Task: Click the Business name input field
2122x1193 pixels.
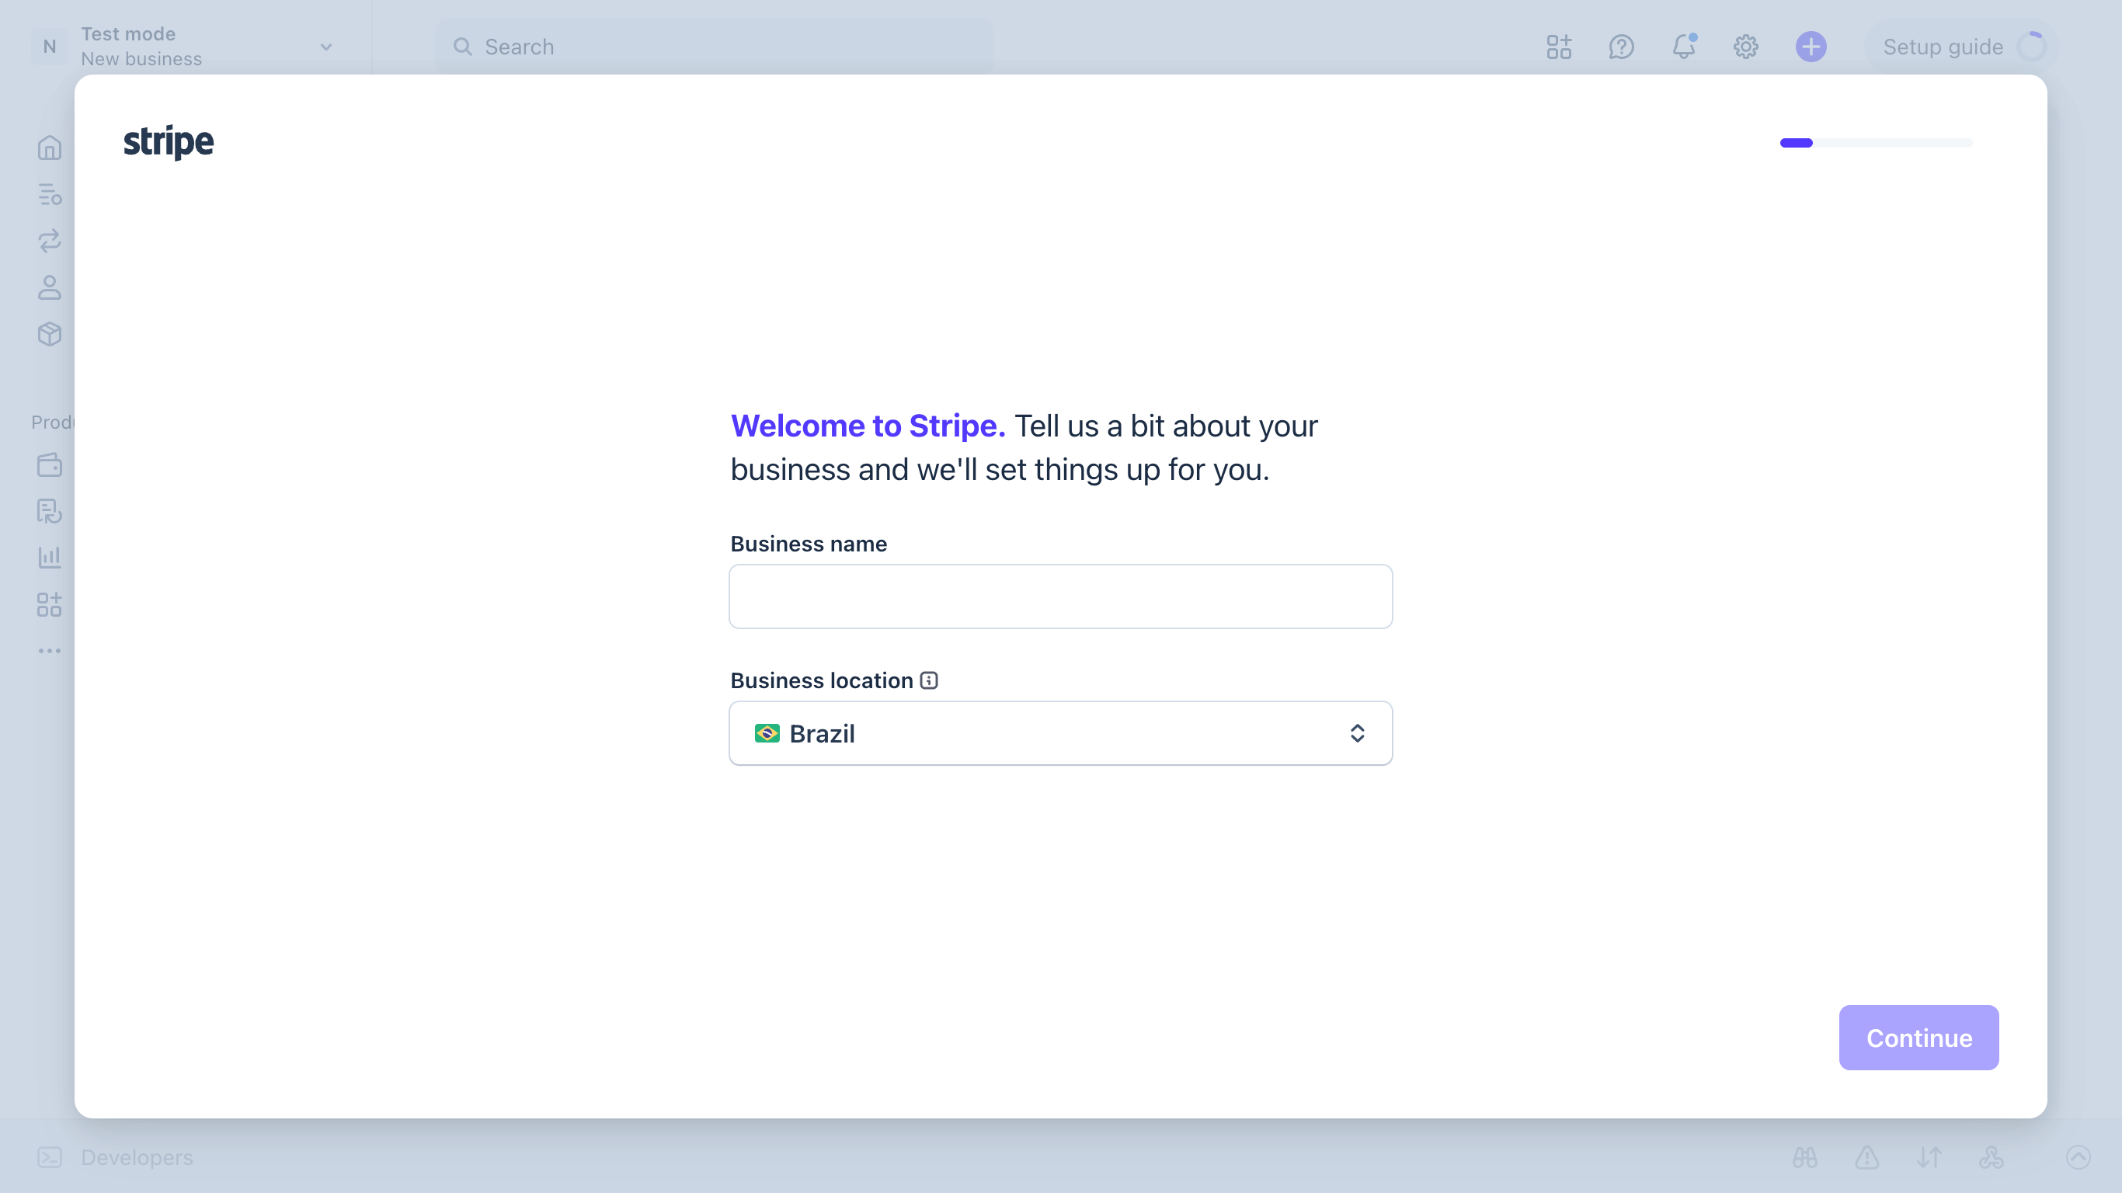Action: 1060,596
